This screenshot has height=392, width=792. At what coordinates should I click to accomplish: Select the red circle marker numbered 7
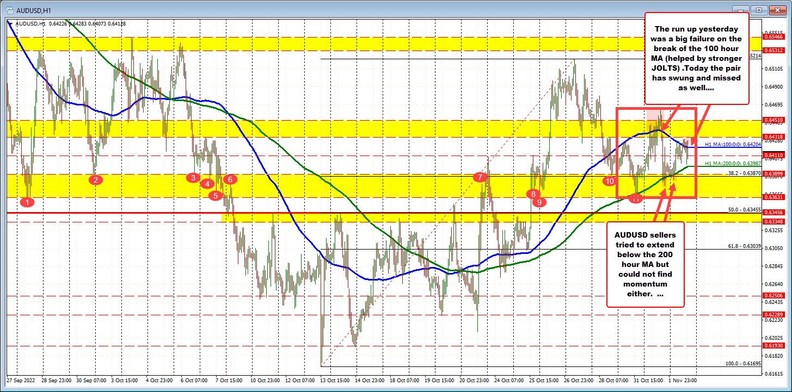[x=479, y=177]
